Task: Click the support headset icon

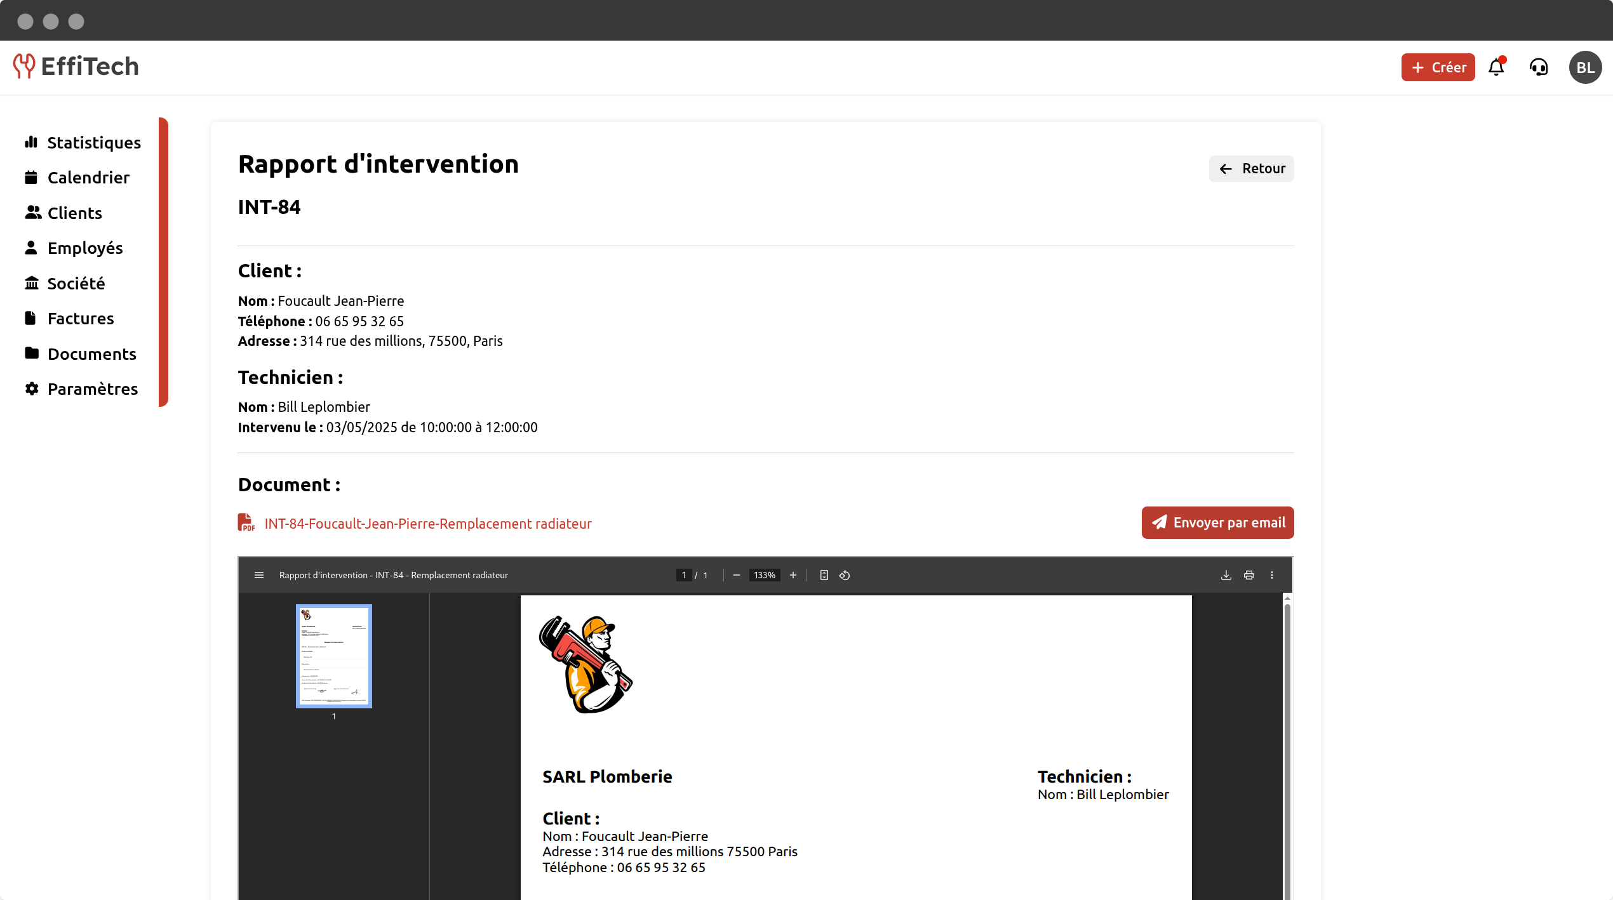Action: click(x=1539, y=67)
